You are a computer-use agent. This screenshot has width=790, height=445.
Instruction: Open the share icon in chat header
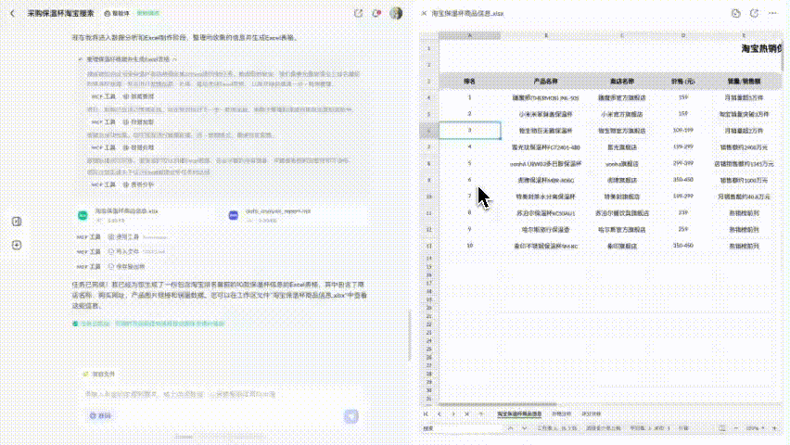[x=358, y=13]
